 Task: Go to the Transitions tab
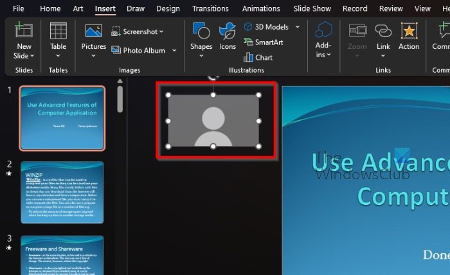210,8
